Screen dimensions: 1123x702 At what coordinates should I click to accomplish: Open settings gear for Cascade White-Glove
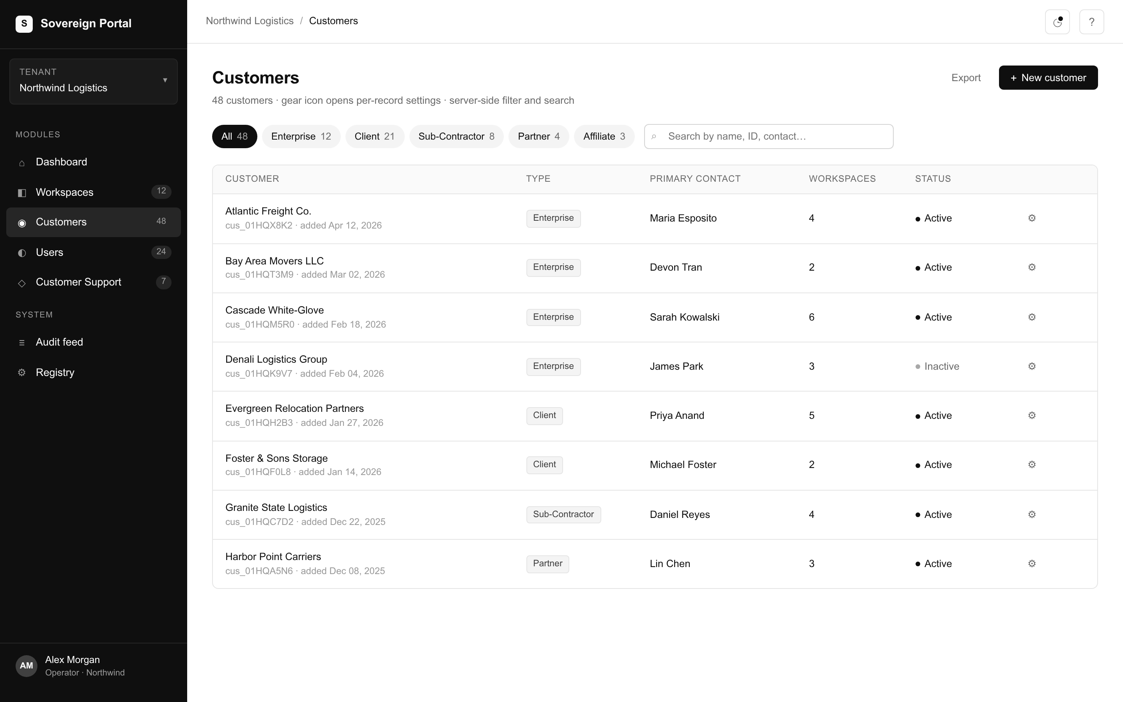pos(1032,317)
